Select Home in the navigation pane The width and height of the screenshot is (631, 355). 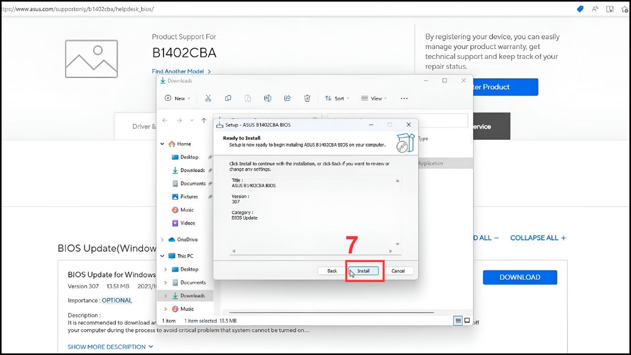point(184,144)
